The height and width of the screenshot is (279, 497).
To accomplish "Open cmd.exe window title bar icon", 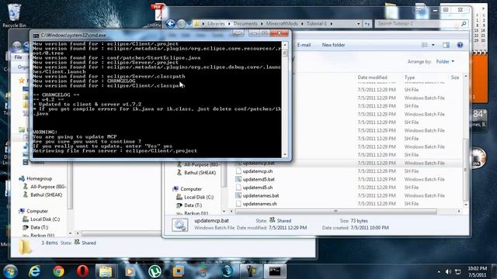I will point(36,36).
